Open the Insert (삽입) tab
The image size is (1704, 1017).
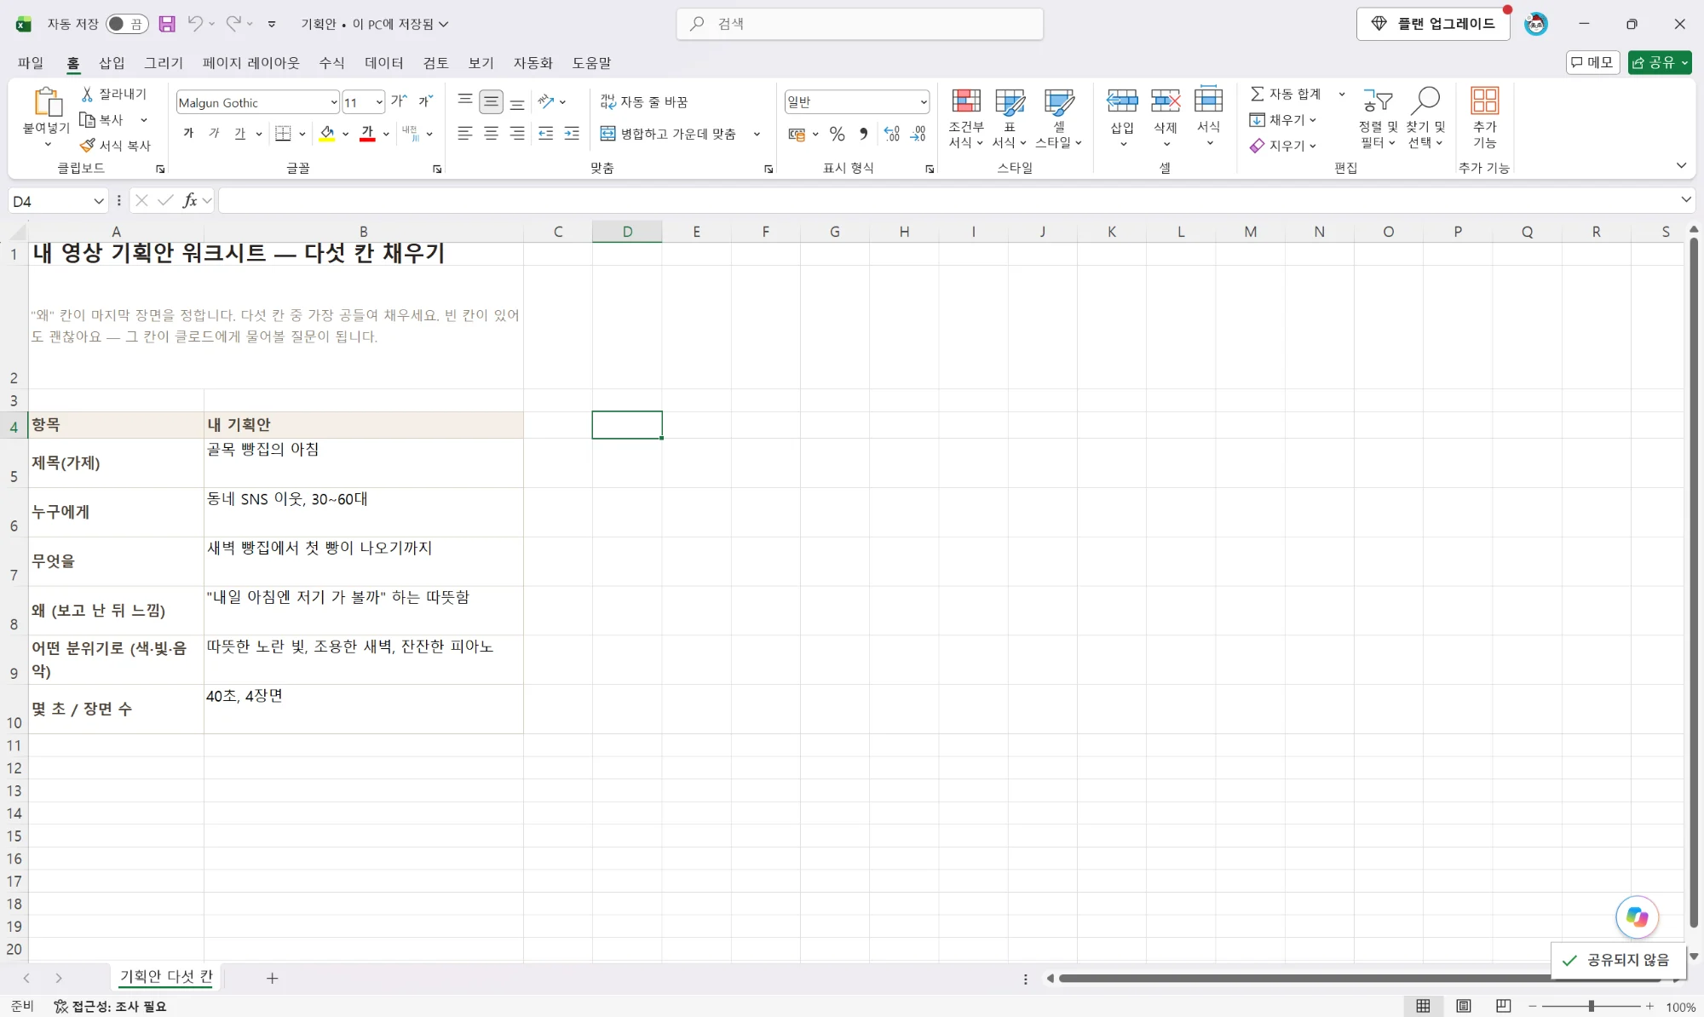click(x=112, y=62)
